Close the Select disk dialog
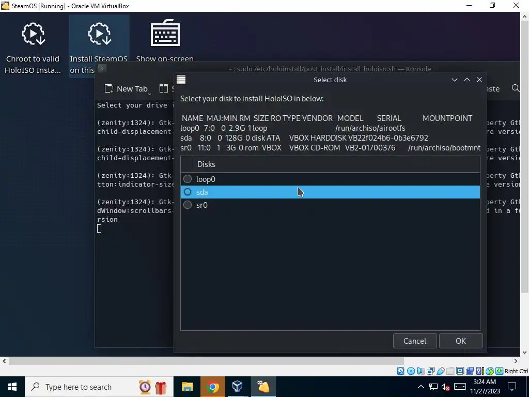529x397 pixels. 479,80
